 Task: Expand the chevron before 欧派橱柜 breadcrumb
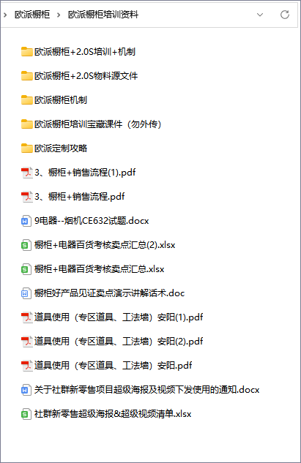pyautogui.click(x=5, y=15)
